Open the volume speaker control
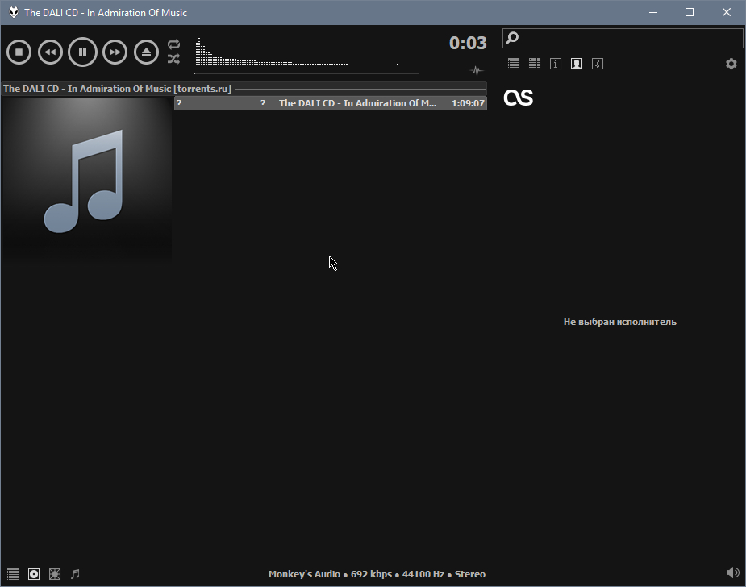The height and width of the screenshot is (587, 746). [x=733, y=572]
